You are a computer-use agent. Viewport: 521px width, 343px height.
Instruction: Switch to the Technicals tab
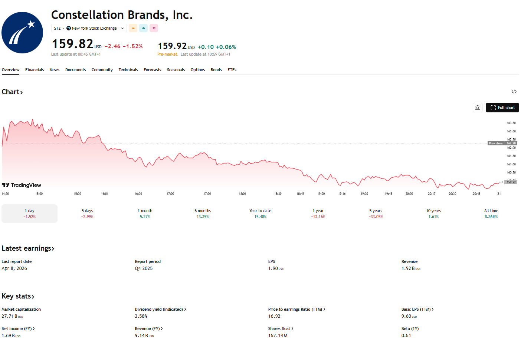coord(128,70)
